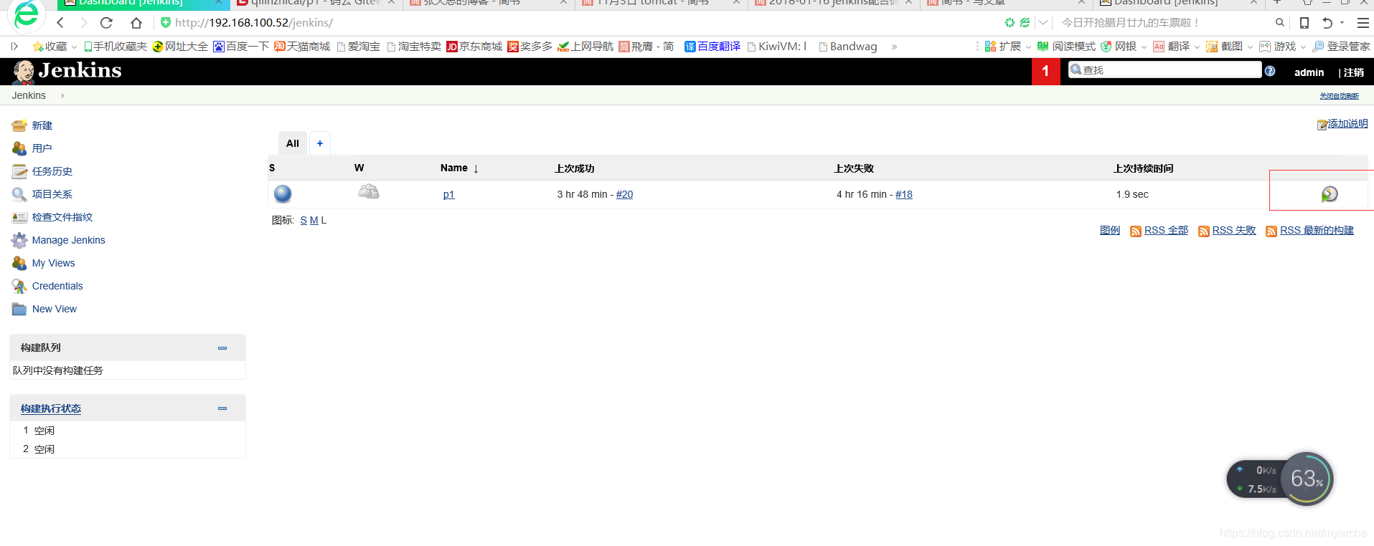1374x546 pixels.
Task: Select medium icon size M
Action: (314, 220)
